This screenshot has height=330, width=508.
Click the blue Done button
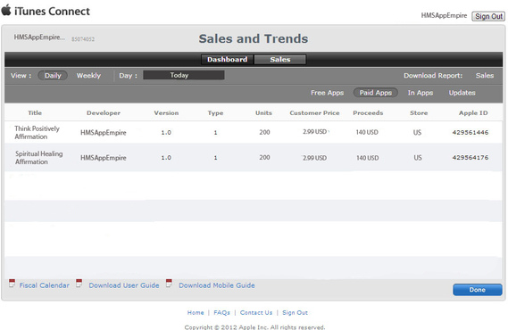478,290
